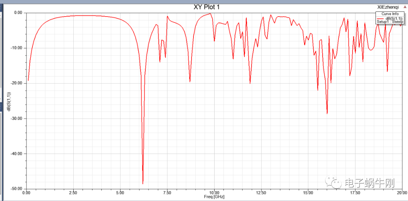Click the 15.00 X-axis tick label
408x201 pixels.
pyautogui.click(x=308, y=192)
